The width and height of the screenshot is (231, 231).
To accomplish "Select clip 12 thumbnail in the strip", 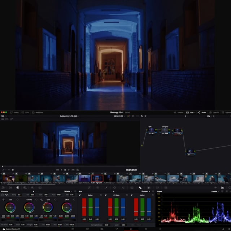I will point(110,178).
